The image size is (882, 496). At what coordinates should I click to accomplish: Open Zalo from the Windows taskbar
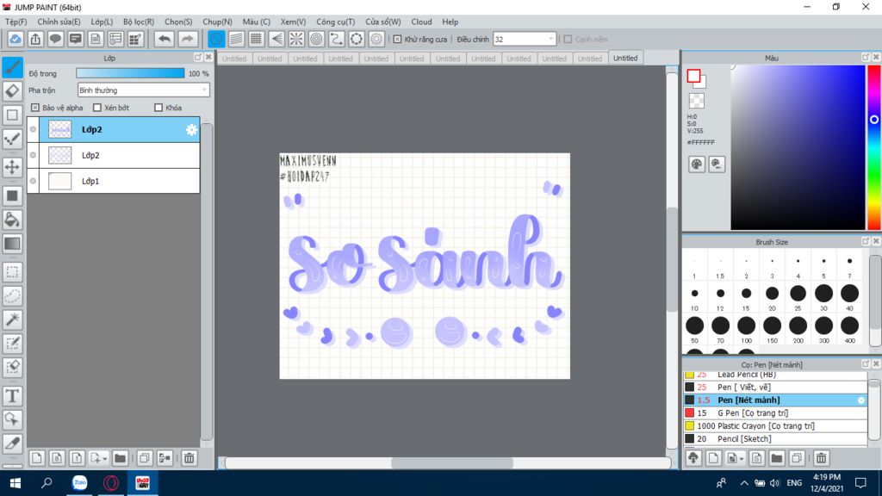click(80, 483)
